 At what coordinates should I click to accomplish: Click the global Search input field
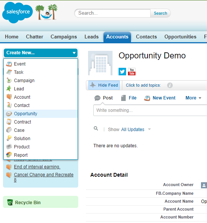pos(113,13)
